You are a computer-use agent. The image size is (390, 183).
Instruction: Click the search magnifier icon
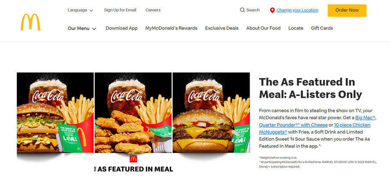coord(242,10)
